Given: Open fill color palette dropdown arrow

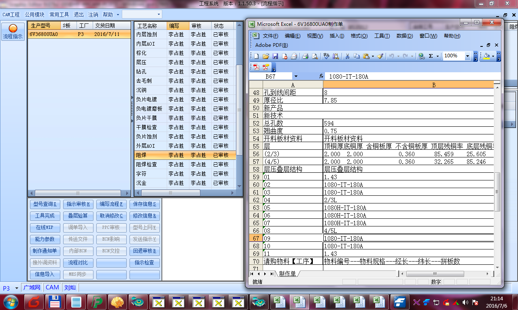Looking at the screenshot, I should tap(493, 56).
